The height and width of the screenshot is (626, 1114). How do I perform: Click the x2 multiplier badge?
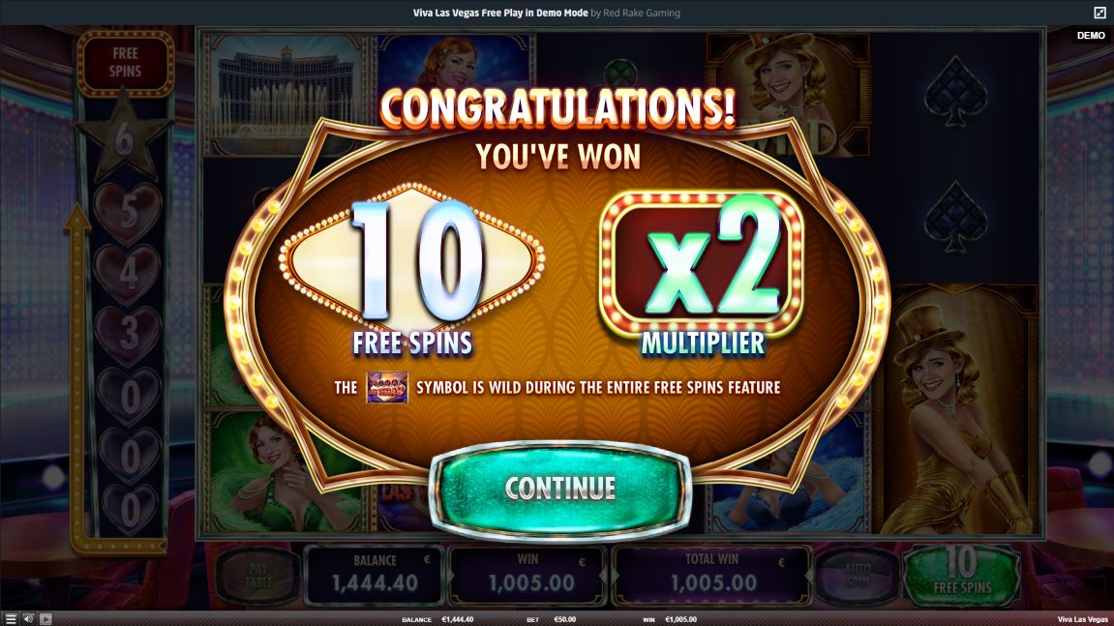(x=702, y=264)
